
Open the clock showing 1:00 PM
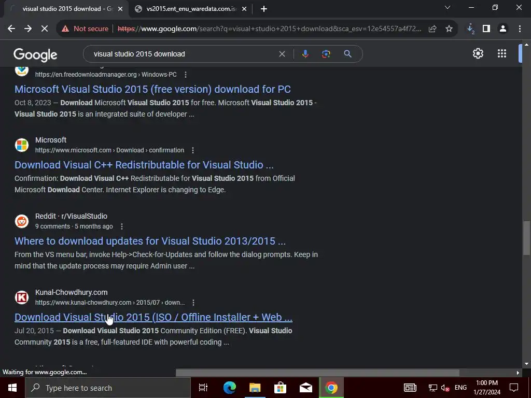coord(486,388)
